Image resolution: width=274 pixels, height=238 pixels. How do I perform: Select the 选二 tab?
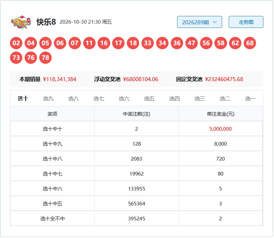pos(225,99)
